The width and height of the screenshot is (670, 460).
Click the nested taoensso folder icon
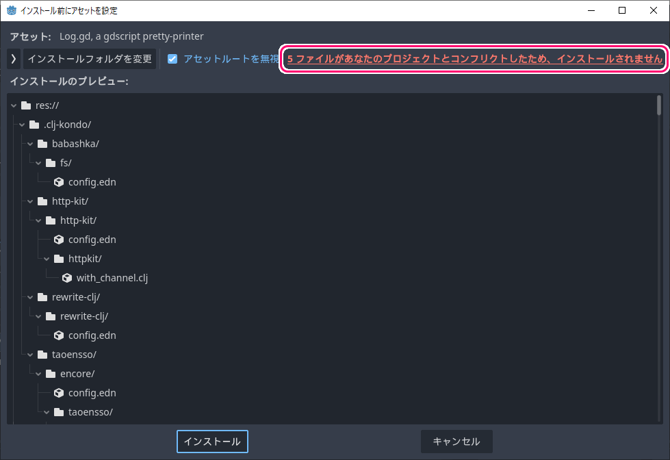coord(59,412)
